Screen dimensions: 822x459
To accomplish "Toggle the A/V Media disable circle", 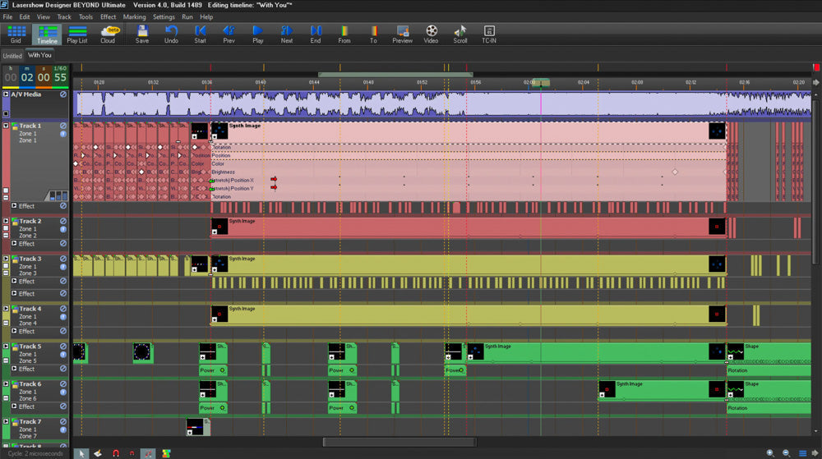I will tap(63, 94).
